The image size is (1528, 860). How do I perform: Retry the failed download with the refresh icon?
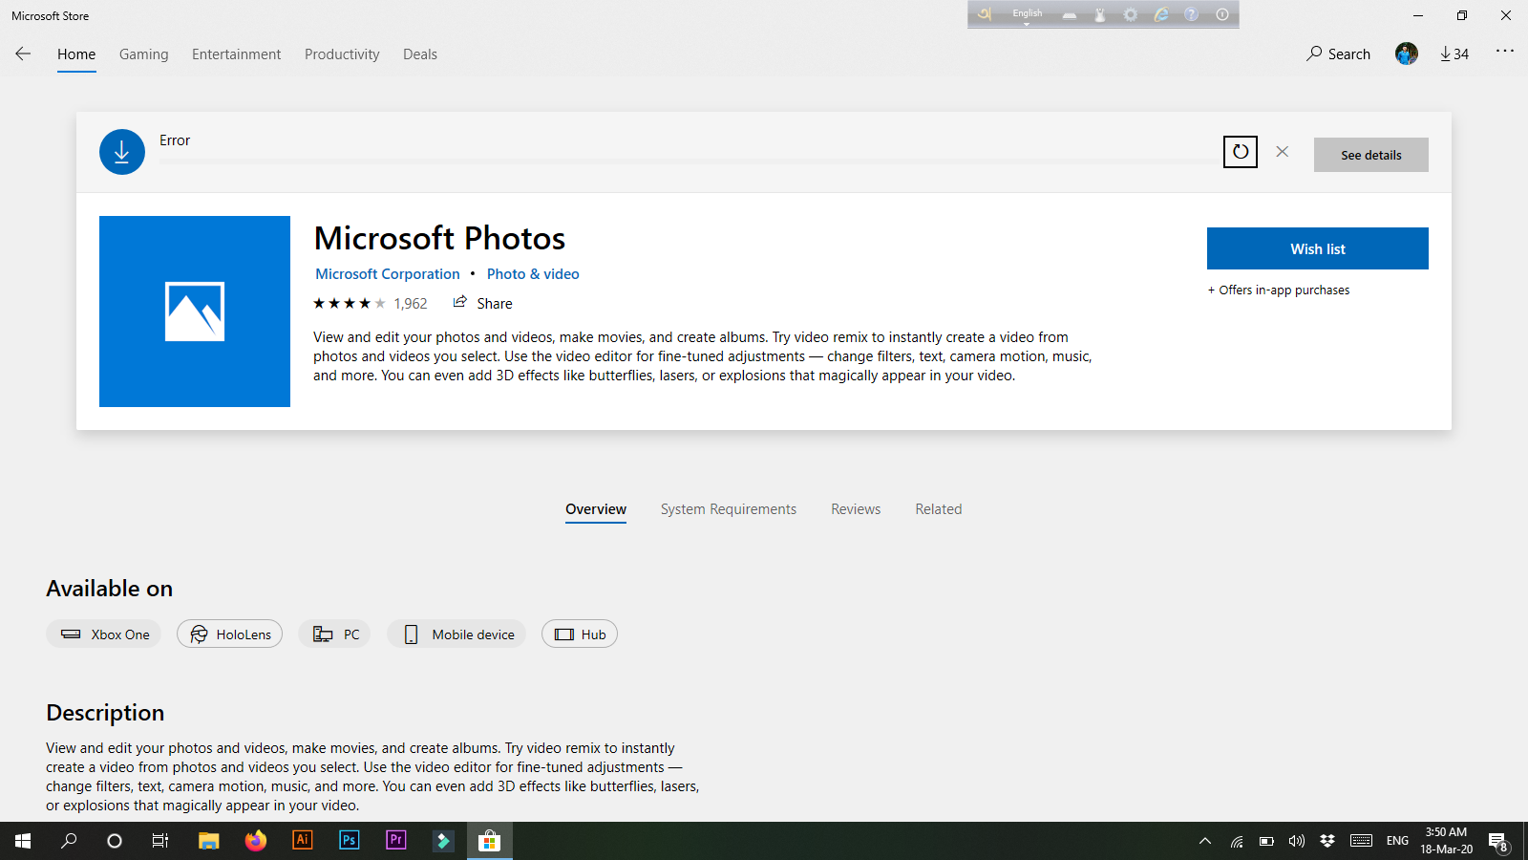tap(1241, 151)
